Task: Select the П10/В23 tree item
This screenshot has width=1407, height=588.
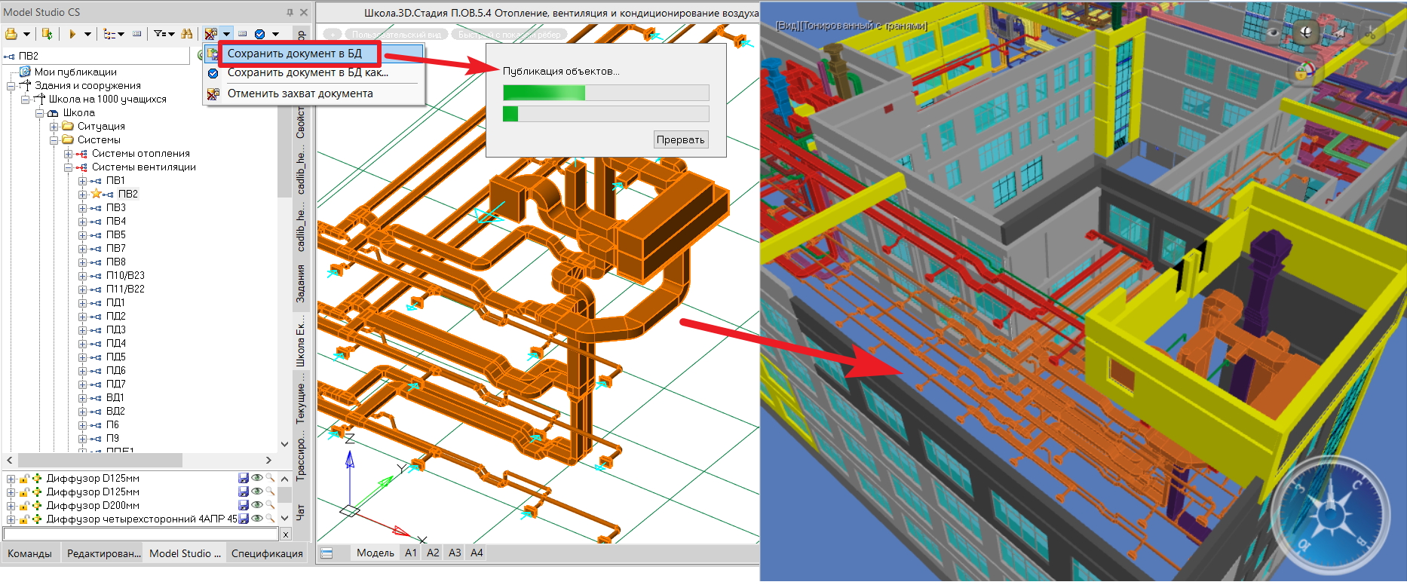Action: (125, 276)
